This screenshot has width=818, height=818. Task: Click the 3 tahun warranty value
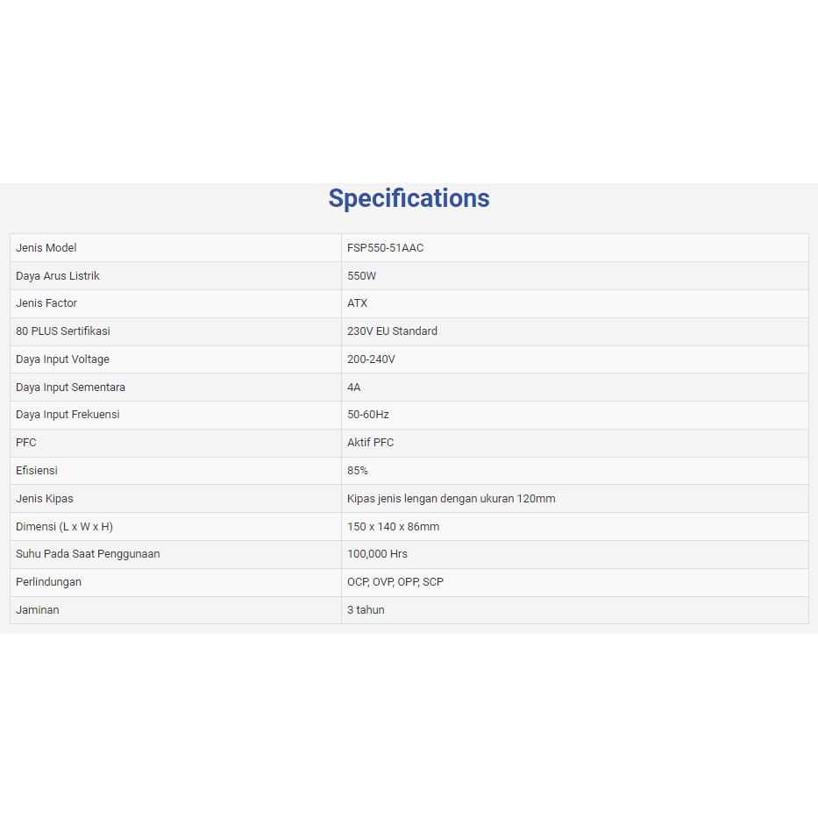pos(366,610)
